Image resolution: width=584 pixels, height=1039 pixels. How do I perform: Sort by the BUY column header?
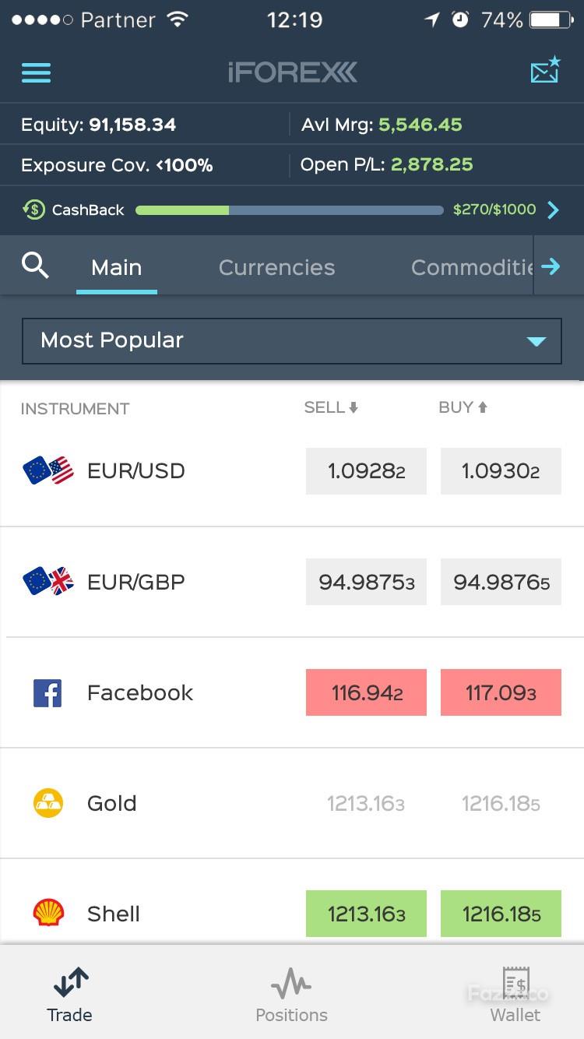coord(463,407)
